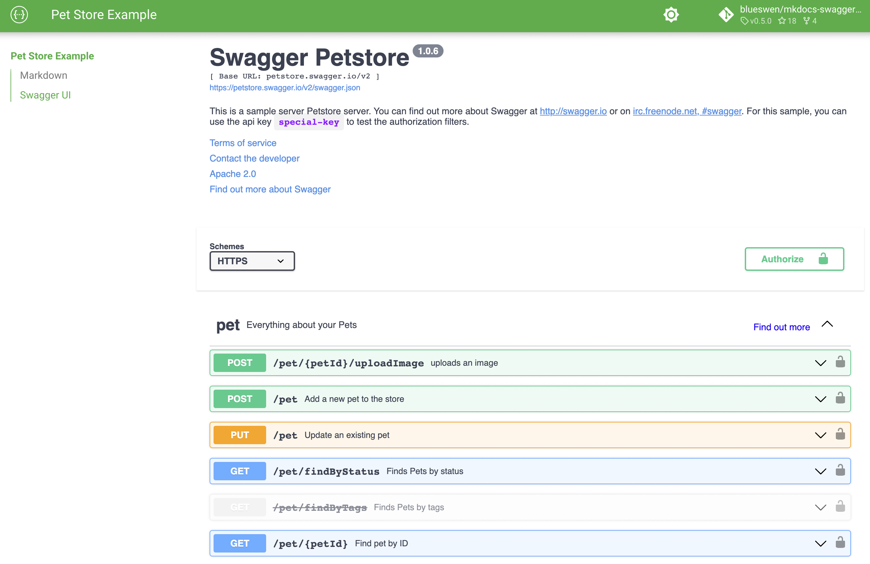The width and height of the screenshot is (870, 564).
Task: Click the lock icon on the uploadImage endpoint
Action: point(840,362)
